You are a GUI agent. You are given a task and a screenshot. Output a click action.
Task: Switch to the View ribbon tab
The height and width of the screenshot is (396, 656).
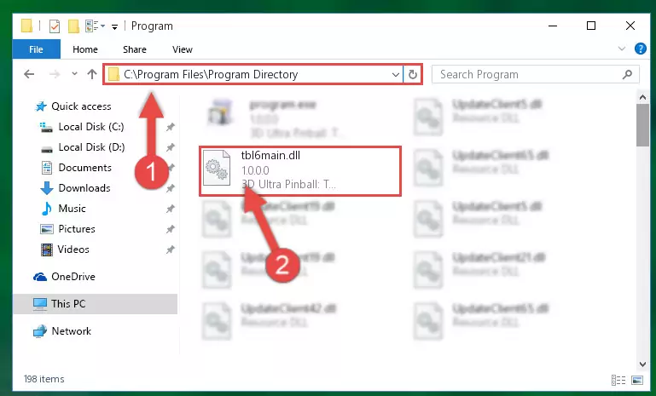point(182,49)
